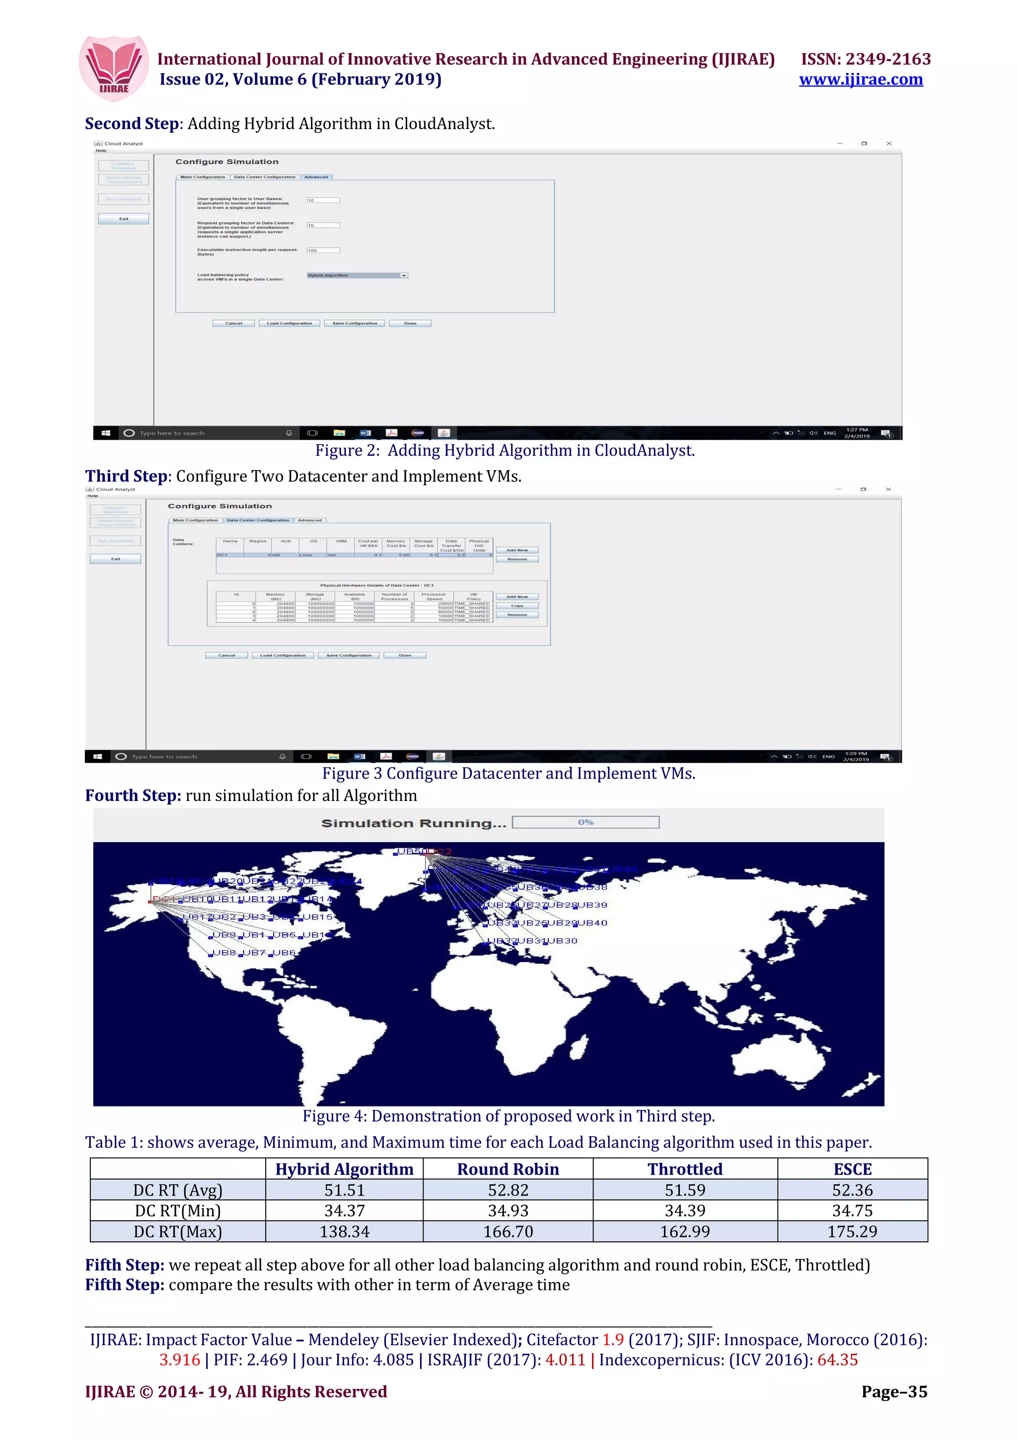This screenshot has height=1440, width=1017.
Task: Click the Request grouping factor input field
Action: (x=323, y=225)
